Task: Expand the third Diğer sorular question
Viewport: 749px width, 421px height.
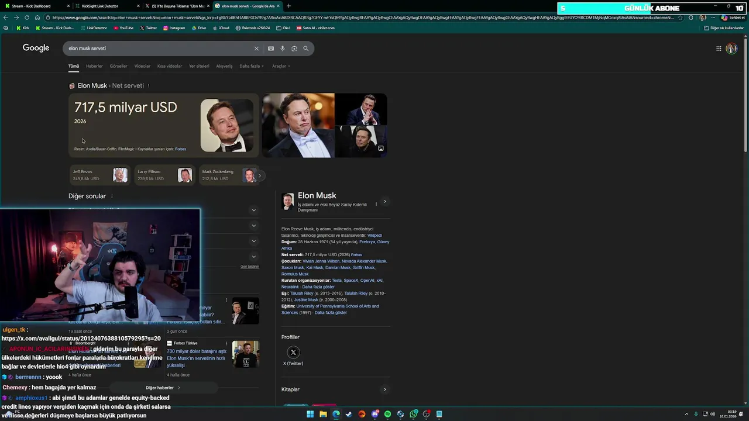Action: tap(253, 241)
